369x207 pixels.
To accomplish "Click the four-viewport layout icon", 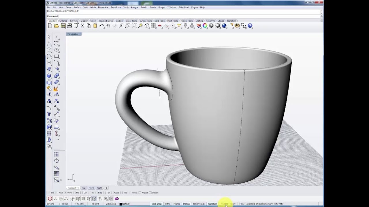I will (x=153, y=26).
